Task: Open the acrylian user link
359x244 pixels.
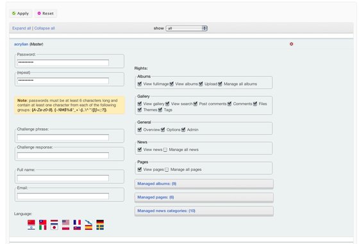Action: click(x=21, y=44)
